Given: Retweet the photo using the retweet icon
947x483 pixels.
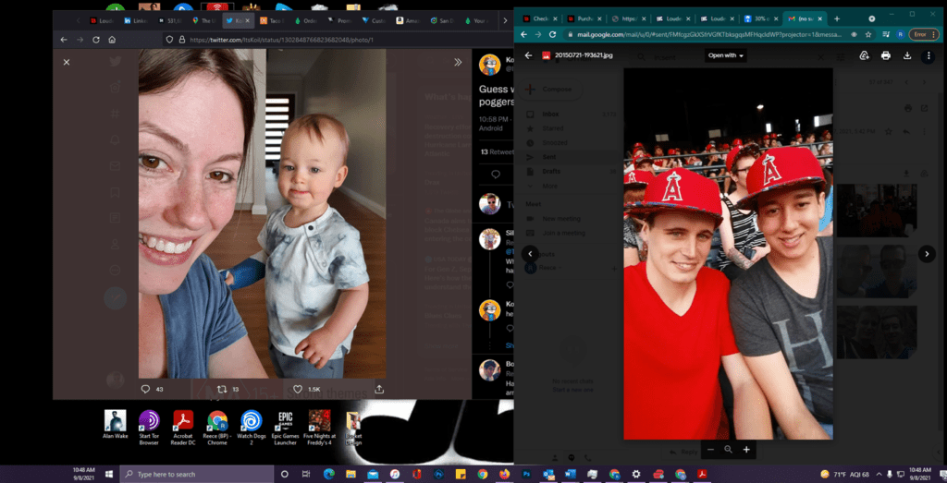Looking at the screenshot, I should pos(222,389).
